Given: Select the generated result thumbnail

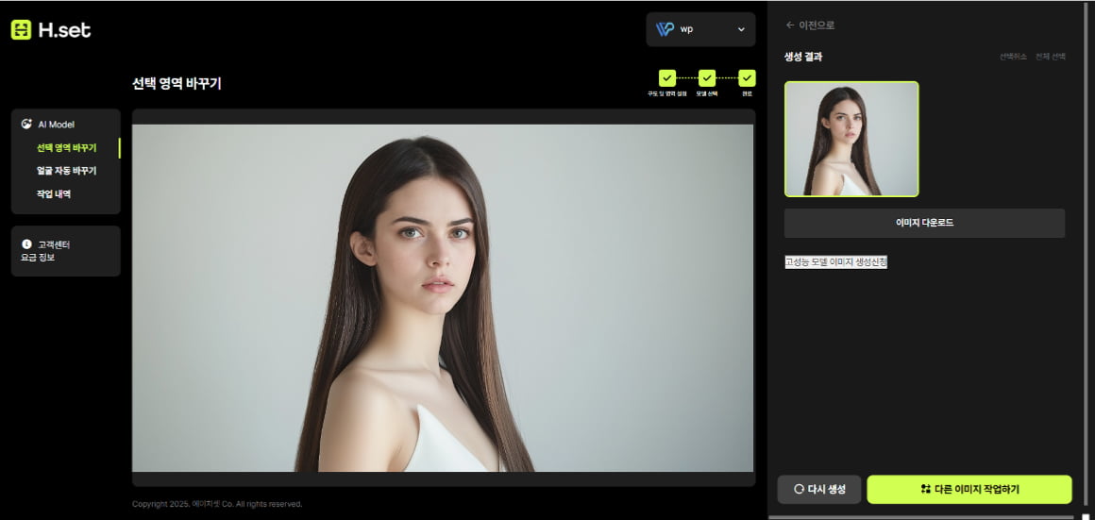Looking at the screenshot, I should (851, 139).
